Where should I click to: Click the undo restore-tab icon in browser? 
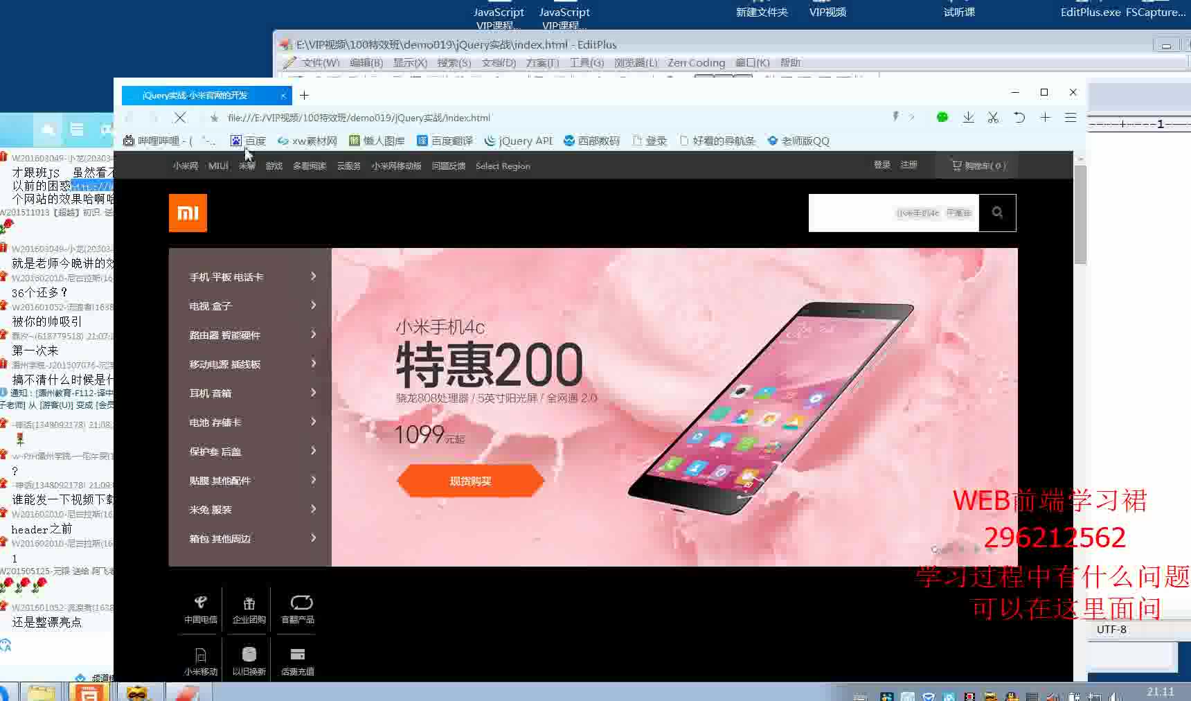[x=1019, y=118]
